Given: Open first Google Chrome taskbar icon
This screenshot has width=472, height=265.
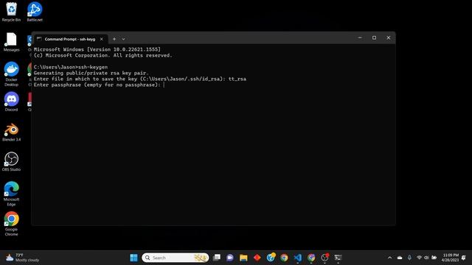Looking at the screenshot, I should pyautogui.click(x=284, y=258).
